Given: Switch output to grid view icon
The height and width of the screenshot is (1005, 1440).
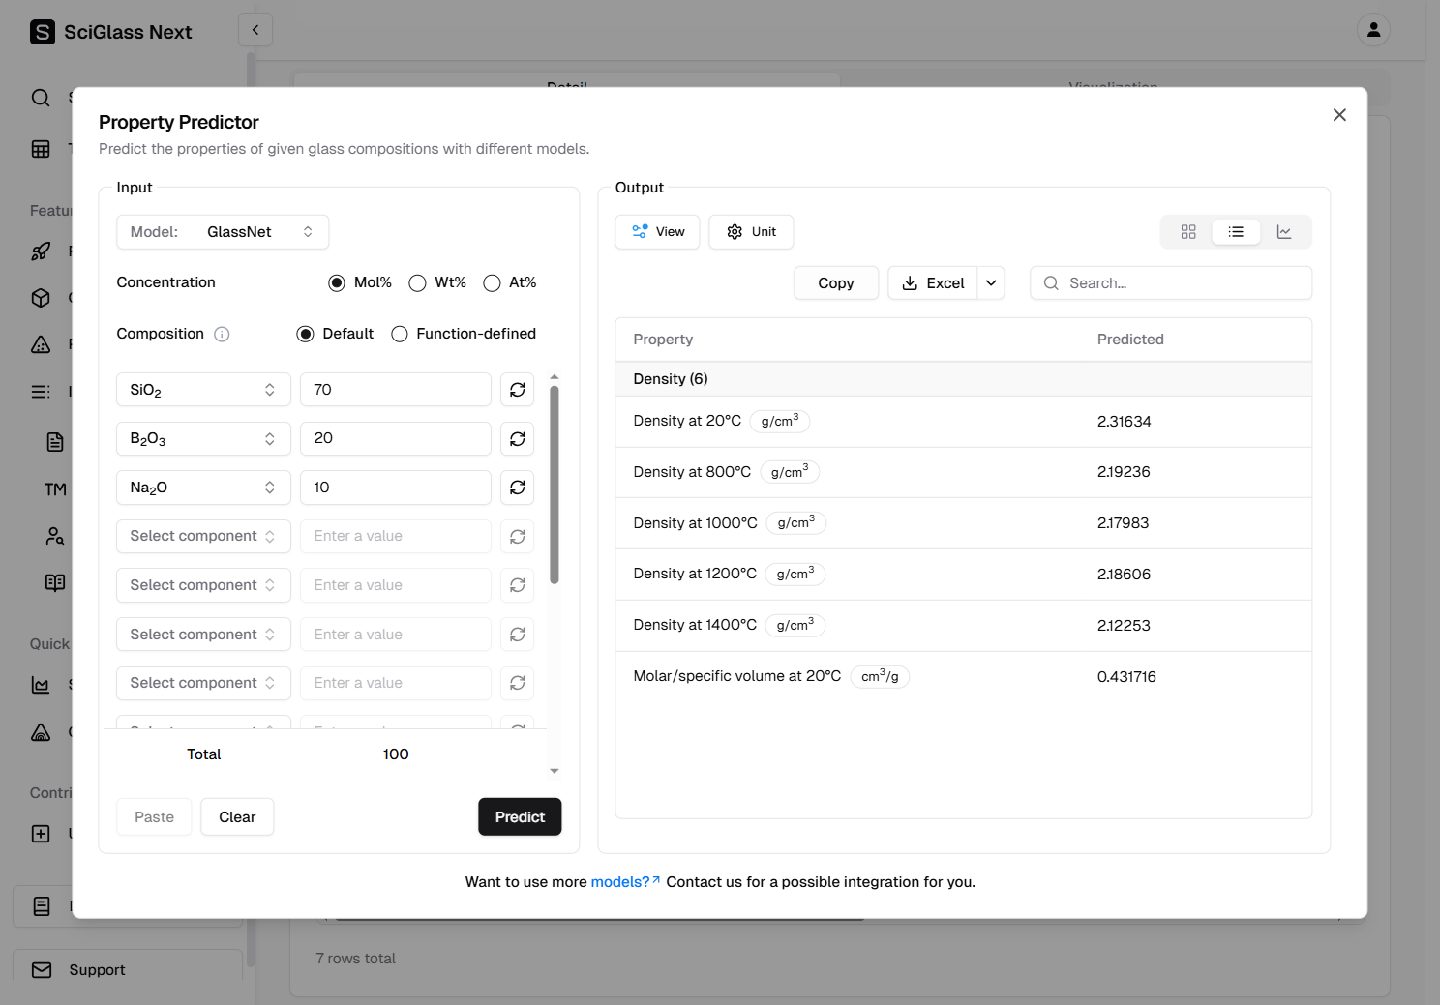Looking at the screenshot, I should coord(1188,232).
